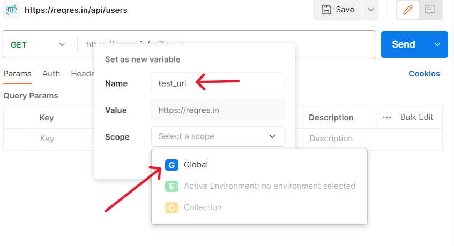Screen dimensions: 454x246
Task: Click the yellow C Collection icon
Action: [172, 207]
